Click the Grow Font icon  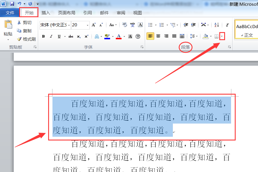(x=94, y=25)
